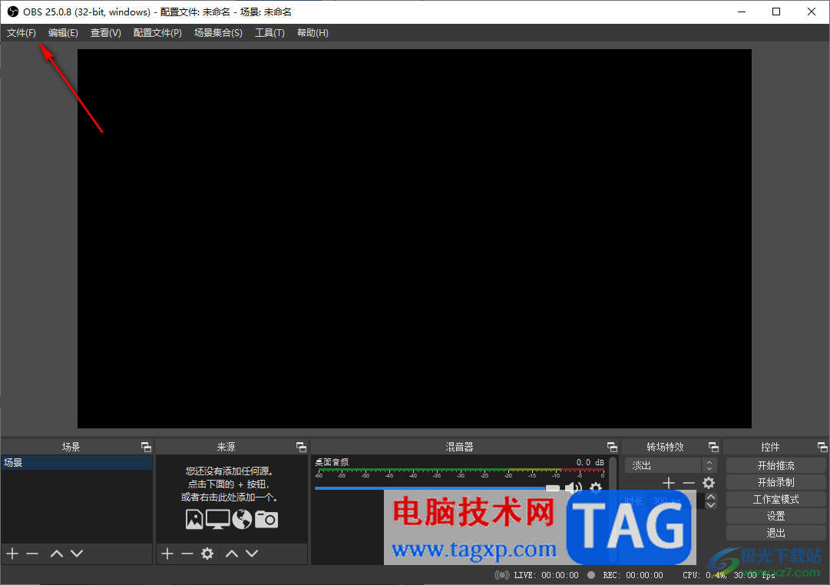Open the 场景集合(S) menu

tap(218, 33)
